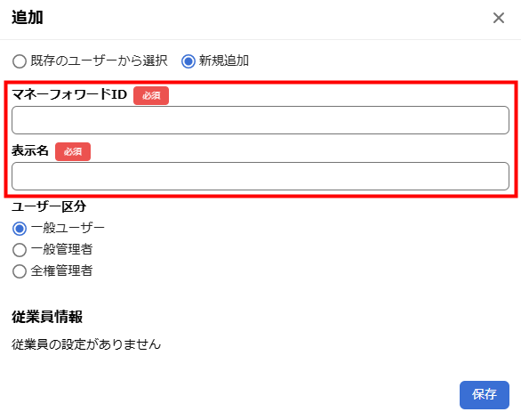Click the 追加 dialog title
521x420 pixels.
coord(28,17)
